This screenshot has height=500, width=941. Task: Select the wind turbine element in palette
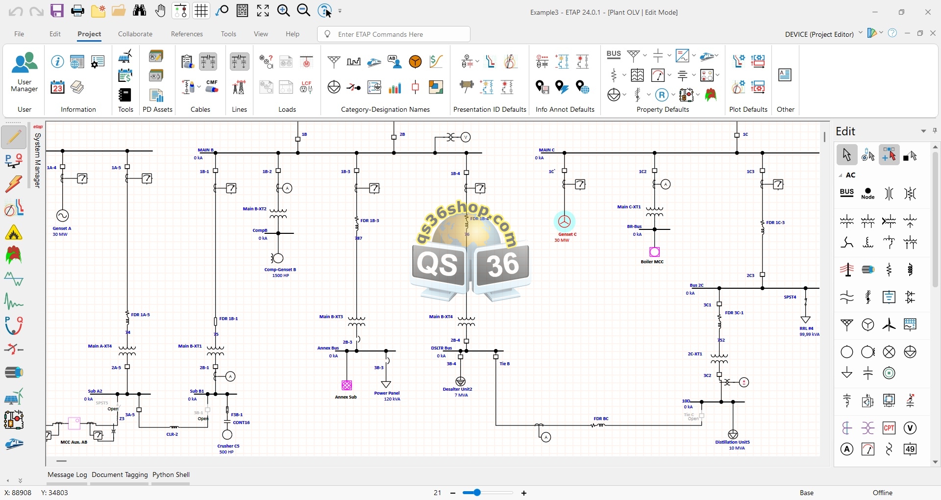click(x=889, y=324)
